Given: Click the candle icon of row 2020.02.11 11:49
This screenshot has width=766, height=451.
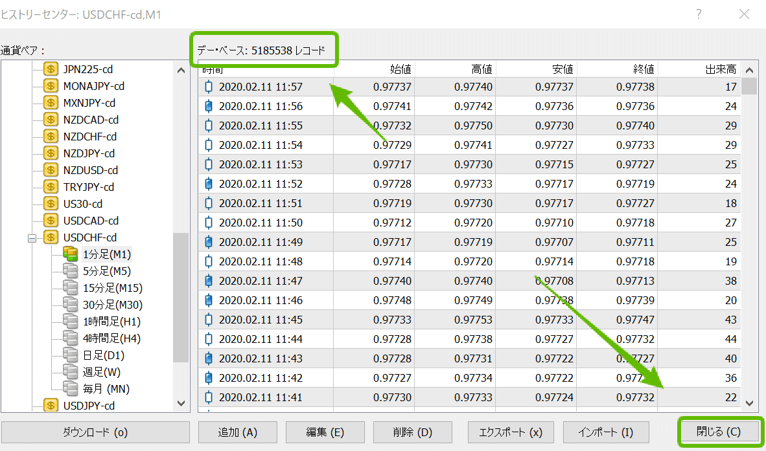Looking at the screenshot, I should (209, 242).
